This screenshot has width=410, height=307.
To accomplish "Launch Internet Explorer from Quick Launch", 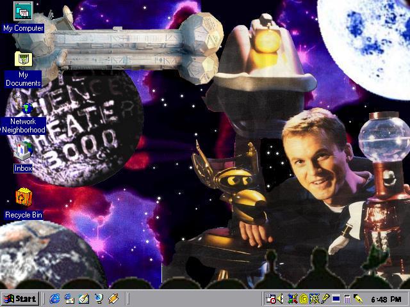I will [x=54, y=299].
